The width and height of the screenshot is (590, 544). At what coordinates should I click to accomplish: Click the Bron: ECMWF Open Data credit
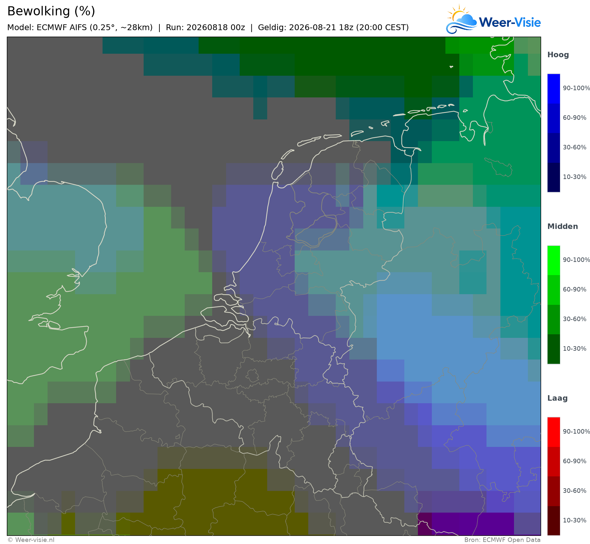pyautogui.click(x=502, y=540)
